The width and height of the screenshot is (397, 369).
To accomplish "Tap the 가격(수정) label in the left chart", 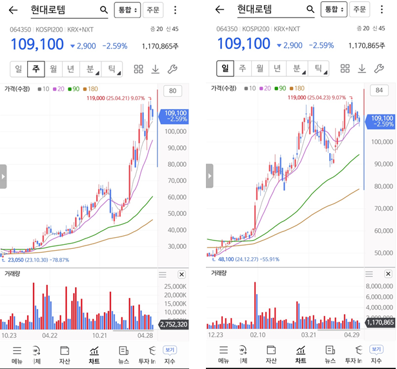I will point(17,89).
